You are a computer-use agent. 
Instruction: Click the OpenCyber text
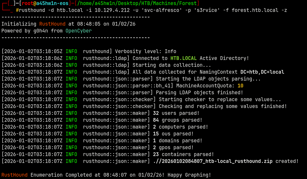[78, 31]
